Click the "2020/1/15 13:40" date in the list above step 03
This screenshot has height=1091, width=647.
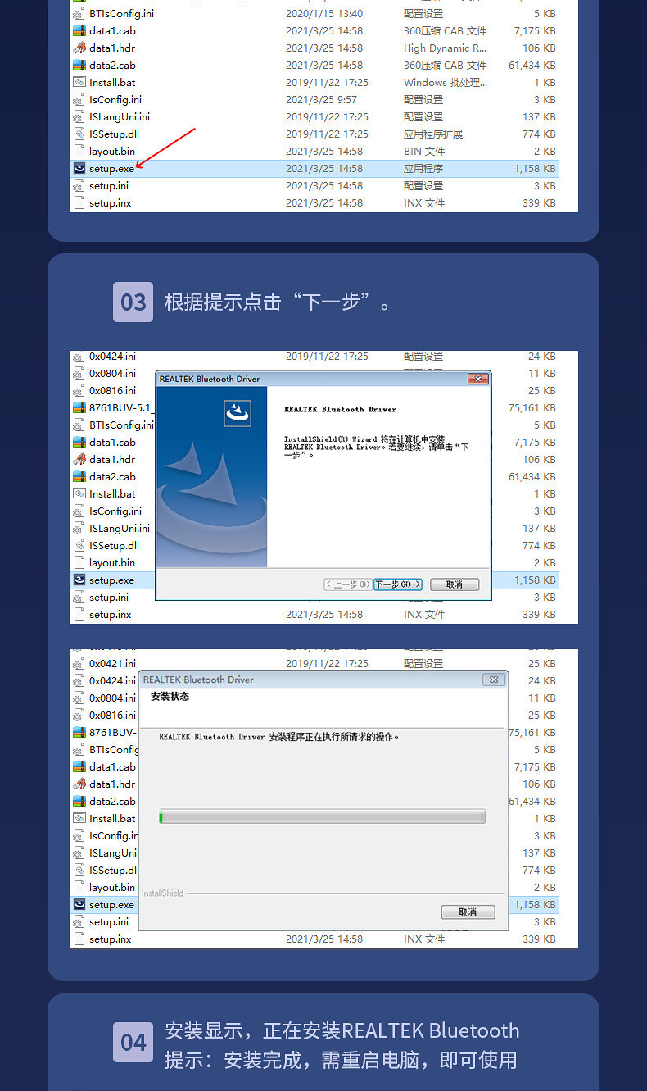point(324,13)
